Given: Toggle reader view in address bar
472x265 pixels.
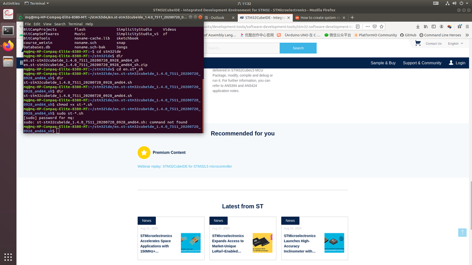Looking at the screenshot, I should (x=358, y=26).
